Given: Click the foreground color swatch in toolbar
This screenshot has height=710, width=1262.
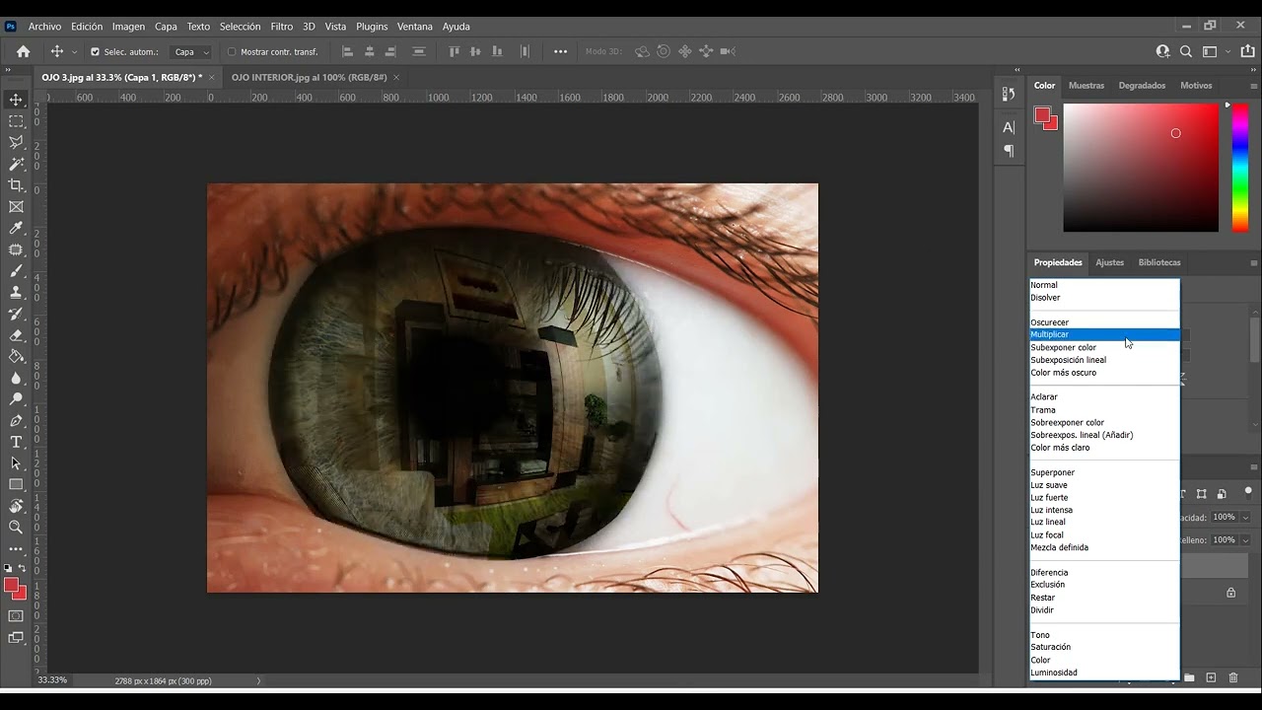Looking at the screenshot, I should click(x=12, y=586).
